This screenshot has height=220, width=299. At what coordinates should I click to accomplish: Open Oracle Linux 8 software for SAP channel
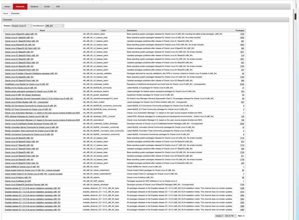[x=18, y=181]
